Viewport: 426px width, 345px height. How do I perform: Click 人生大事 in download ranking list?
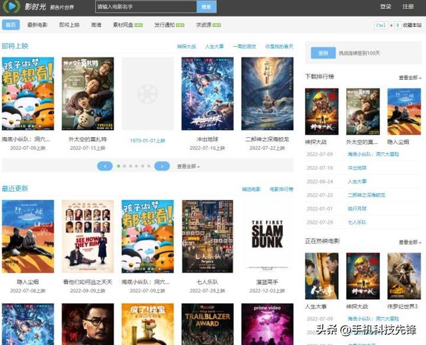tap(357, 181)
